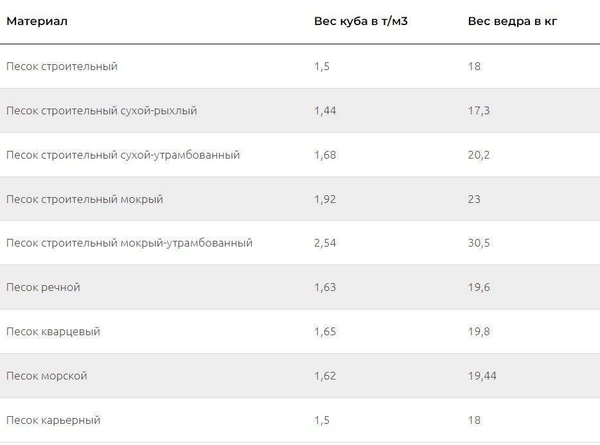Viewport: 600px width, 445px height.
Task: Click the cube weight value 1,68
Action: click(325, 155)
